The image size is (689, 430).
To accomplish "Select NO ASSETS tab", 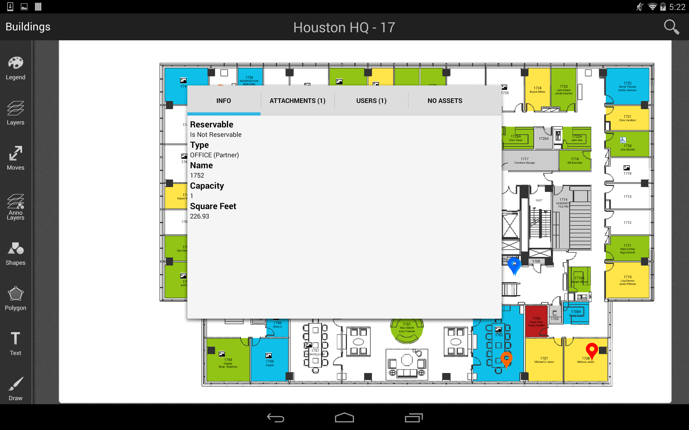I will [x=445, y=100].
